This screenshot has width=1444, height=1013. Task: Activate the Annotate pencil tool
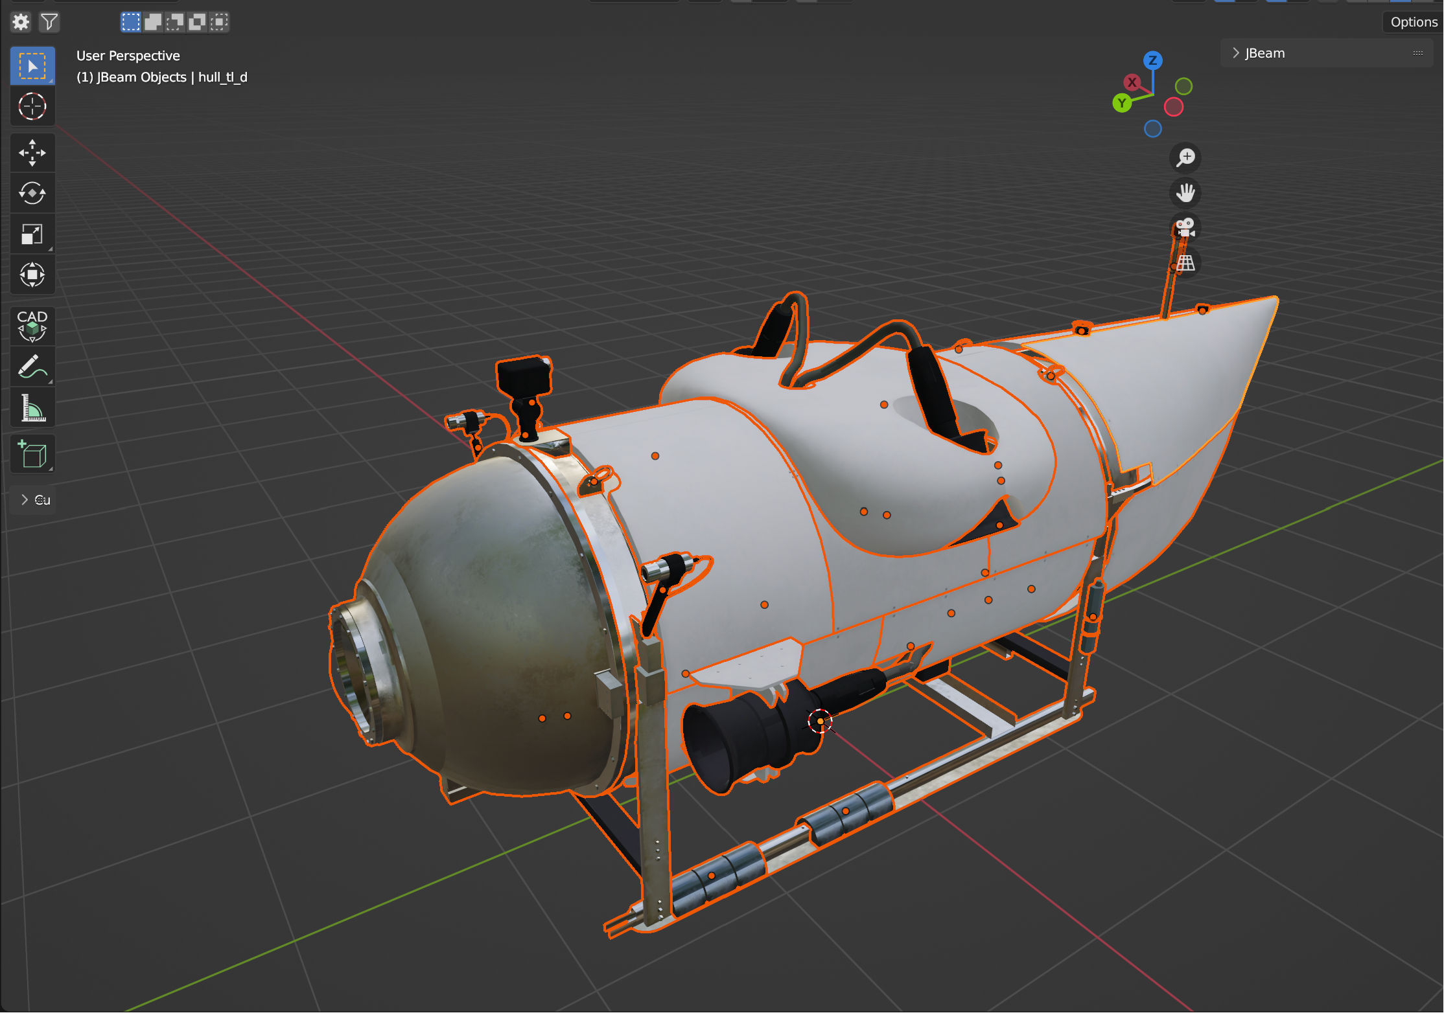pos(32,367)
